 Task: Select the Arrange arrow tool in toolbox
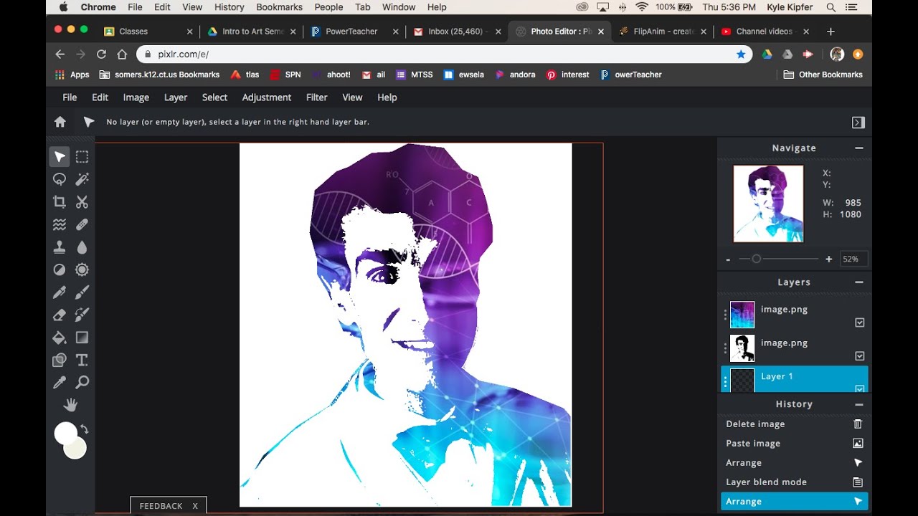tap(60, 157)
